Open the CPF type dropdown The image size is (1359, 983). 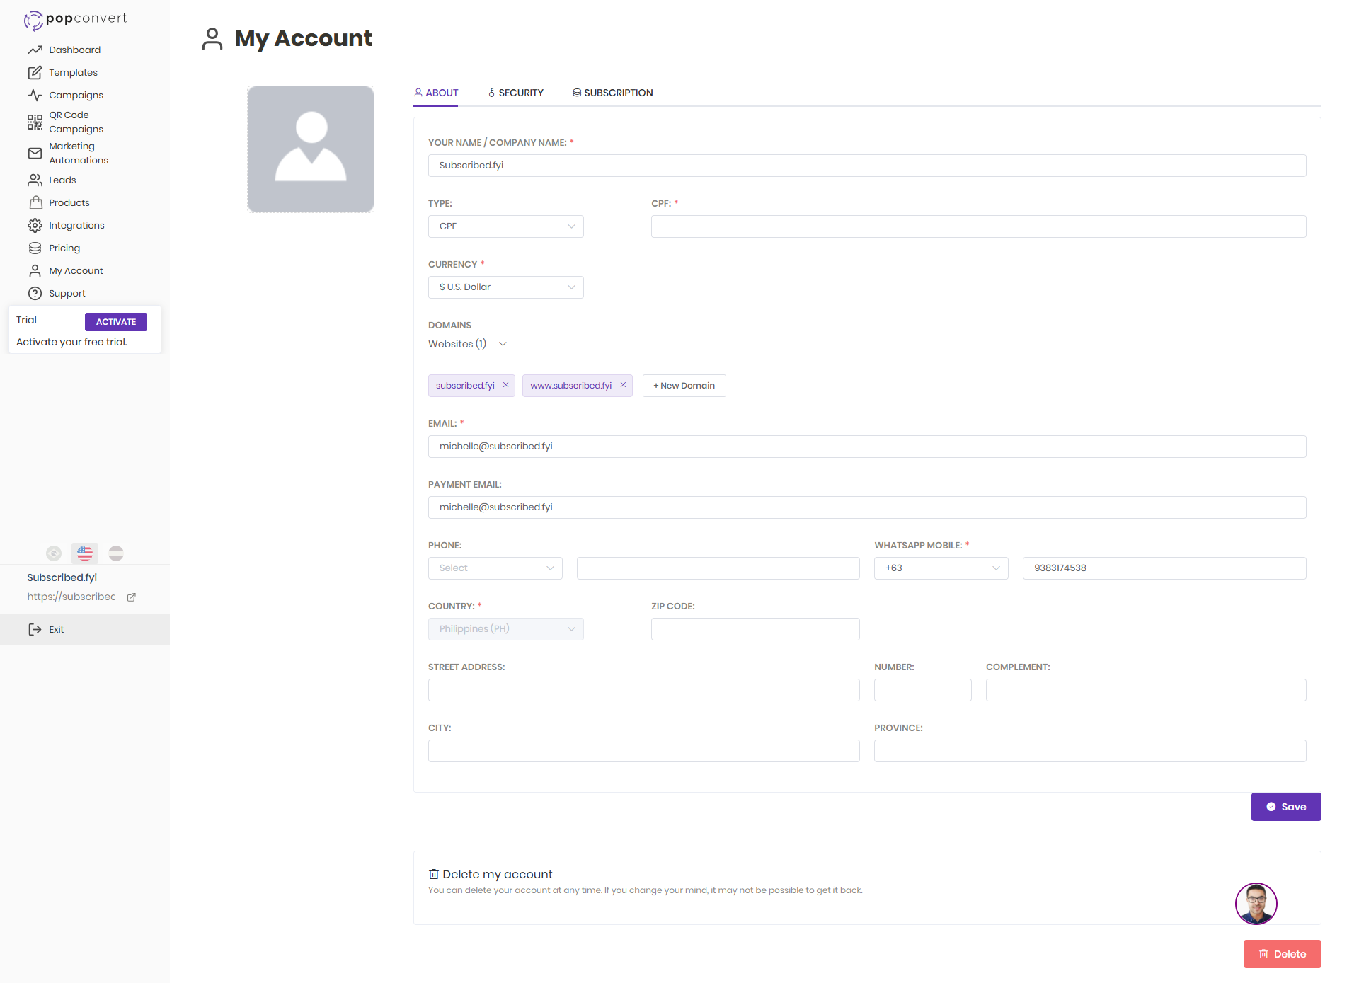coord(505,226)
